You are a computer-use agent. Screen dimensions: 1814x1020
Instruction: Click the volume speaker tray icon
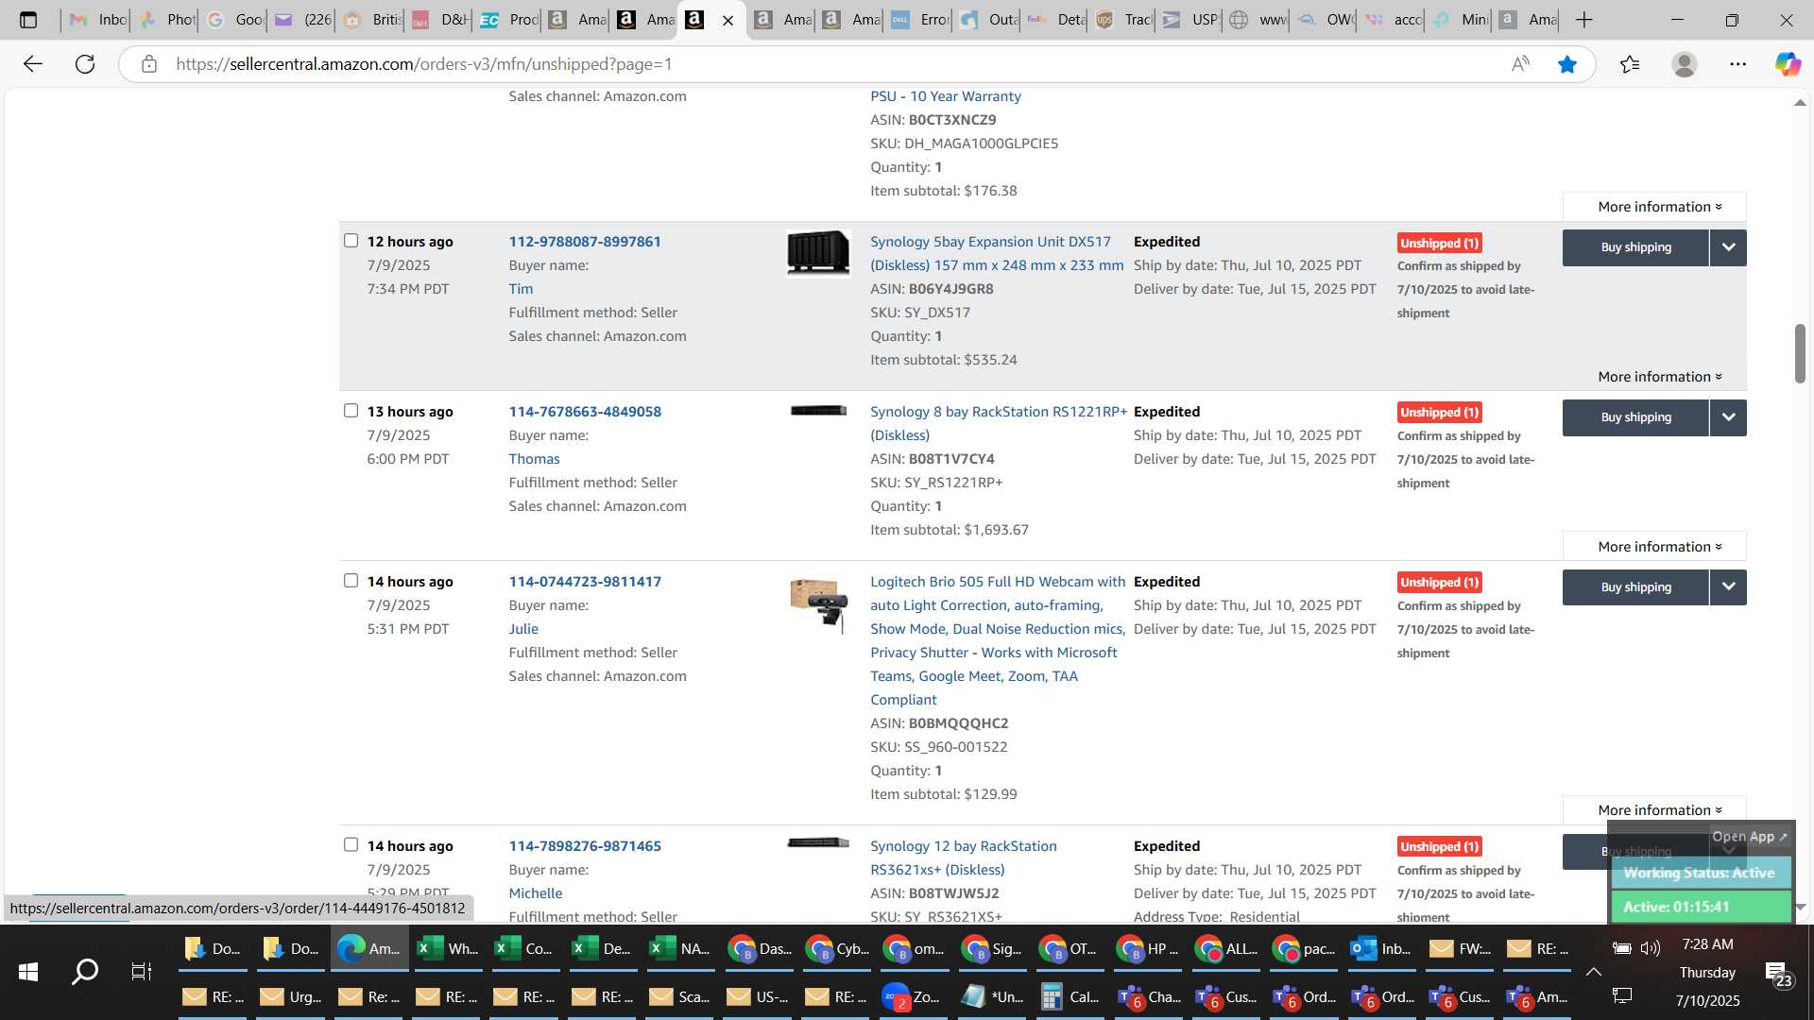click(1651, 948)
